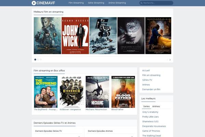Select the second carousel page dot
Screen dimensions: 205x137
pyautogui.click(x=38, y=60)
